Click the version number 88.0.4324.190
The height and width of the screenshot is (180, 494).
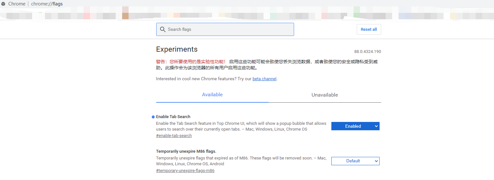click(367, 52)
